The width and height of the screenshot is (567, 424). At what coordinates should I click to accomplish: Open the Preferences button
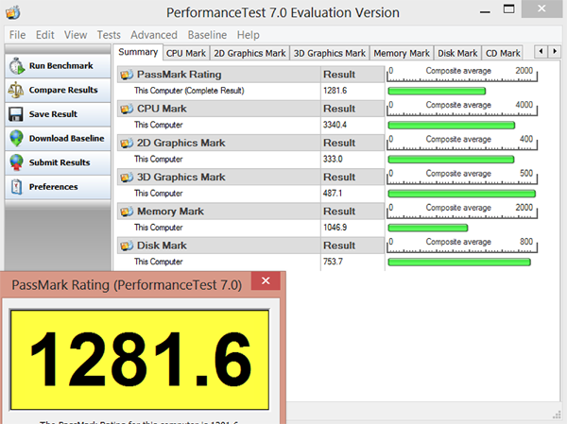pyautogui.click(x=58, y=187)
